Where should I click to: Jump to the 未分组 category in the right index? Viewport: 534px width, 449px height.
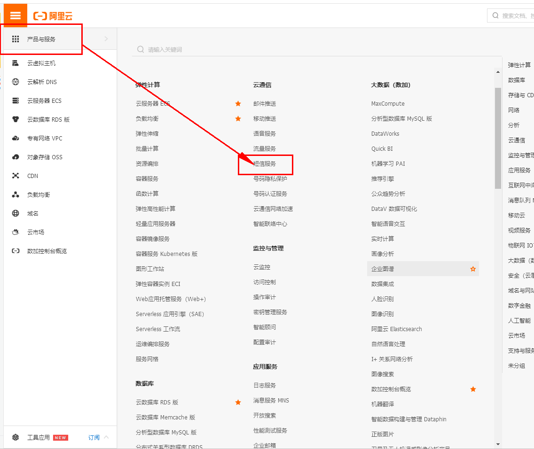click(517, 366)
